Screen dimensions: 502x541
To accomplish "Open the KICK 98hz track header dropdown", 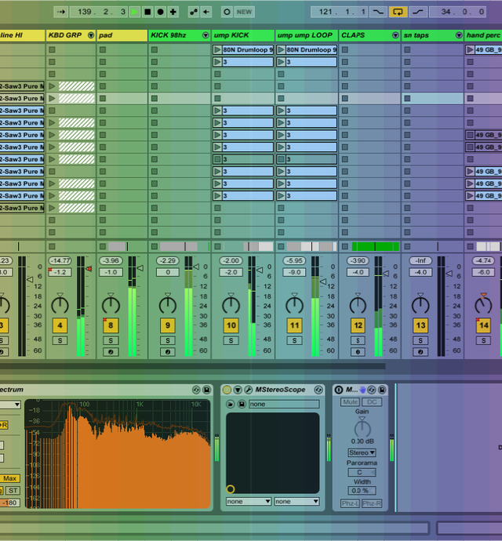I will click(206, 35).
